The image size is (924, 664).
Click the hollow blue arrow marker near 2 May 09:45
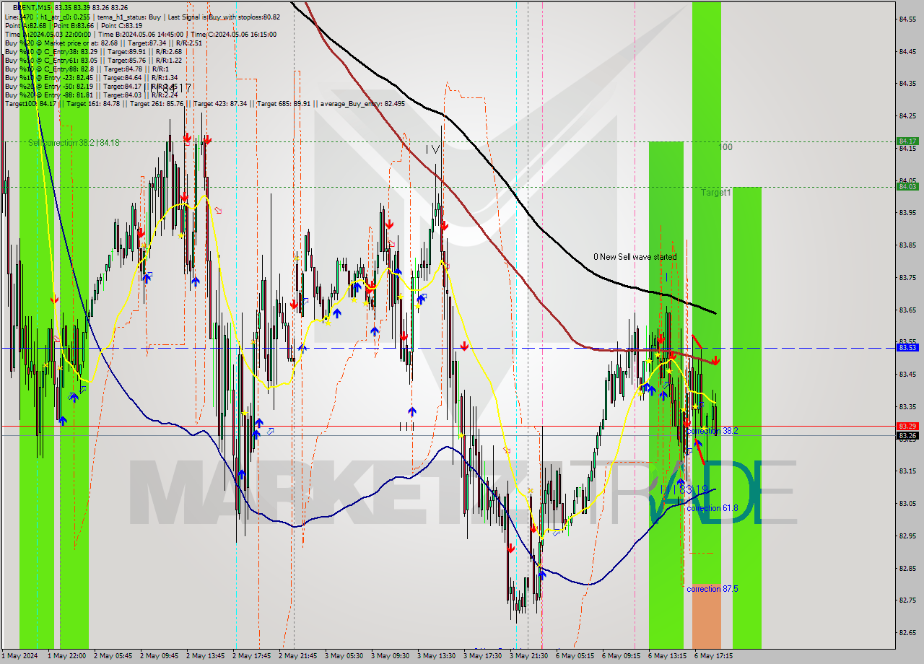click(x=148, y=276)
